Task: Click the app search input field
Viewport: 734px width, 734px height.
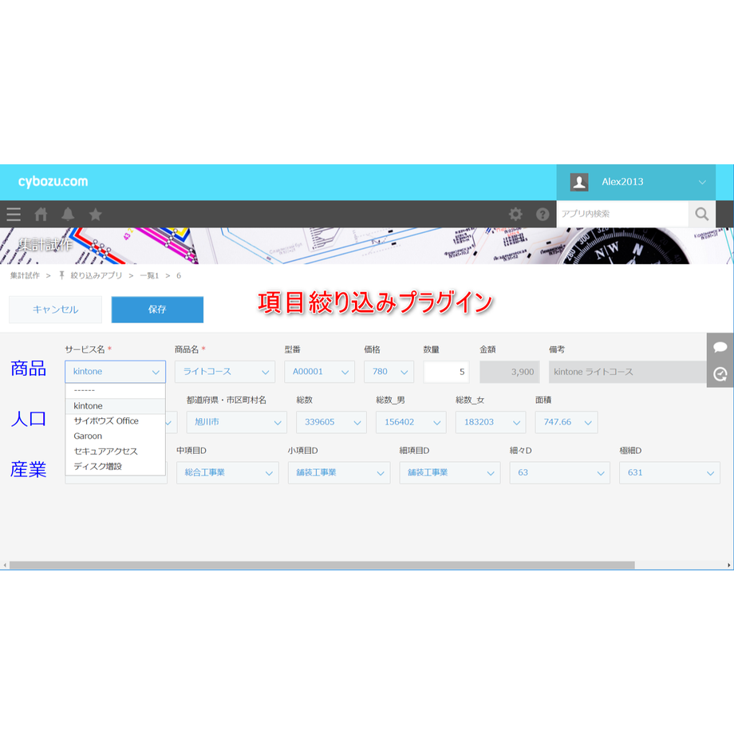Action: click(622, 214)
